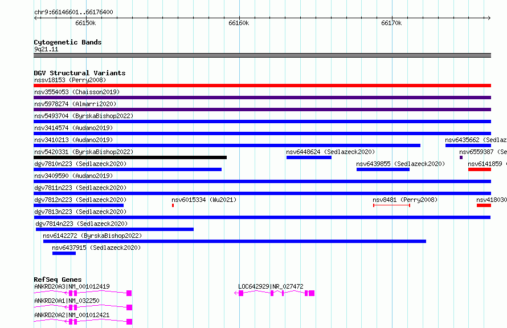Open the nsv6141859 variant label
The width and height of the screenshot is (507, 328).
[487, 164]
